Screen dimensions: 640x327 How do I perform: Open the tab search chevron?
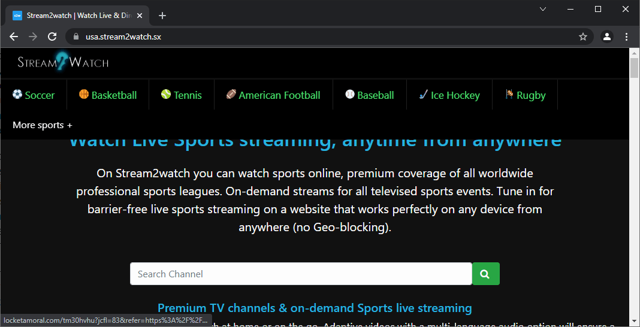click(543, 9)
